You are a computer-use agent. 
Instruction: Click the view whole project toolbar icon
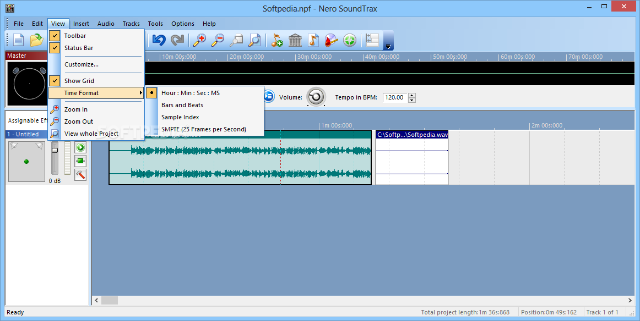coord(254,40)
